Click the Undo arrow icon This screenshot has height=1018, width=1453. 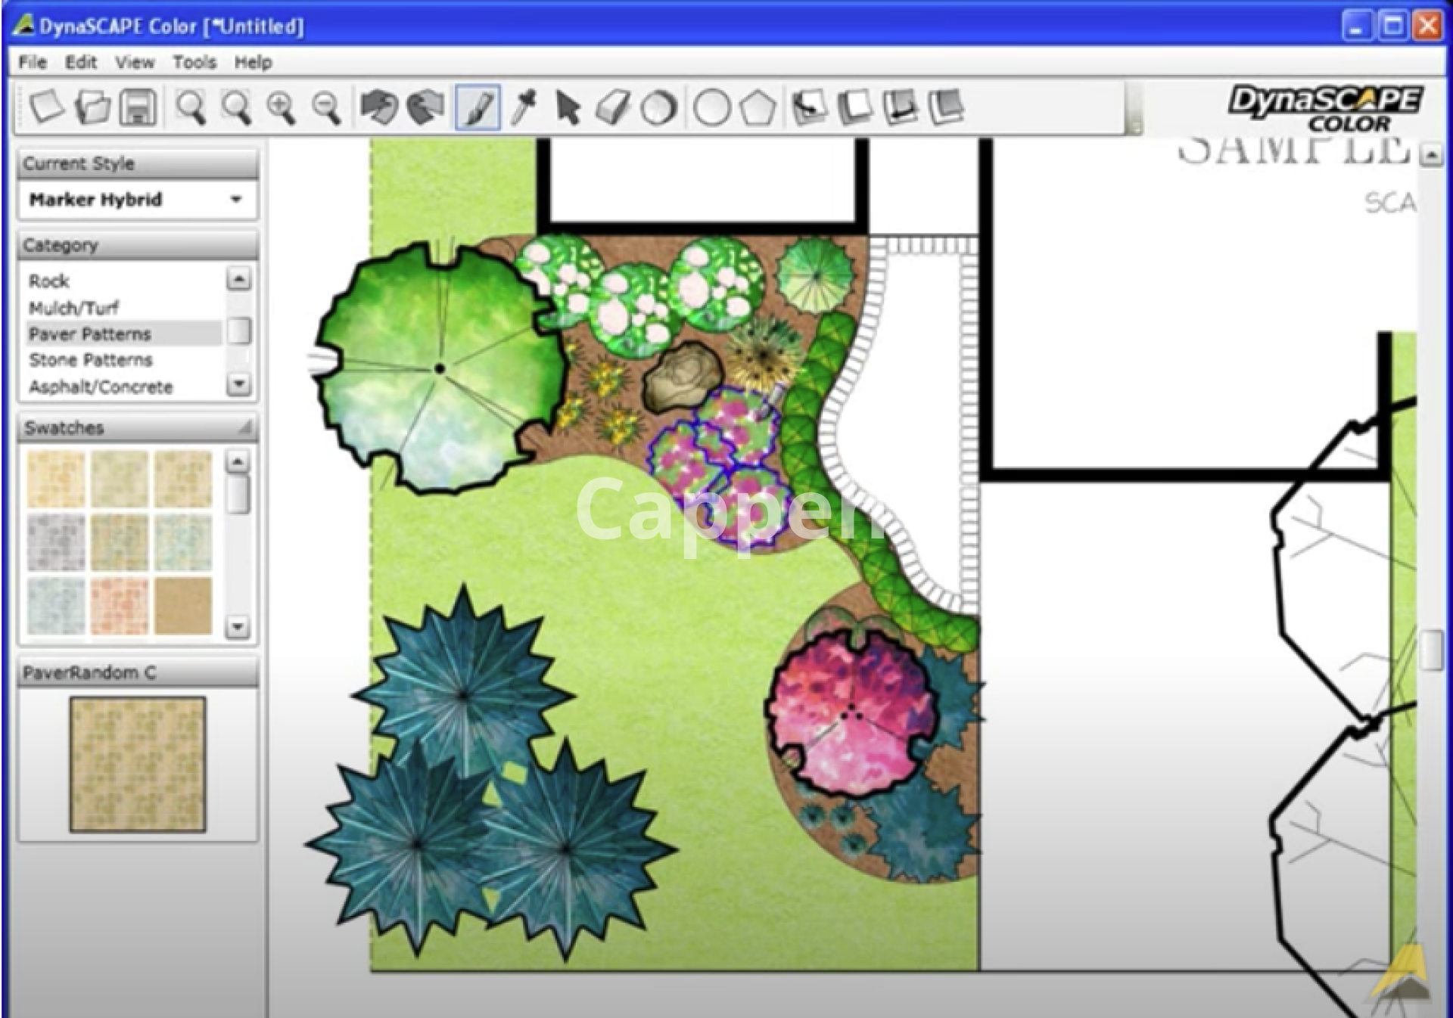pos(378,107)
